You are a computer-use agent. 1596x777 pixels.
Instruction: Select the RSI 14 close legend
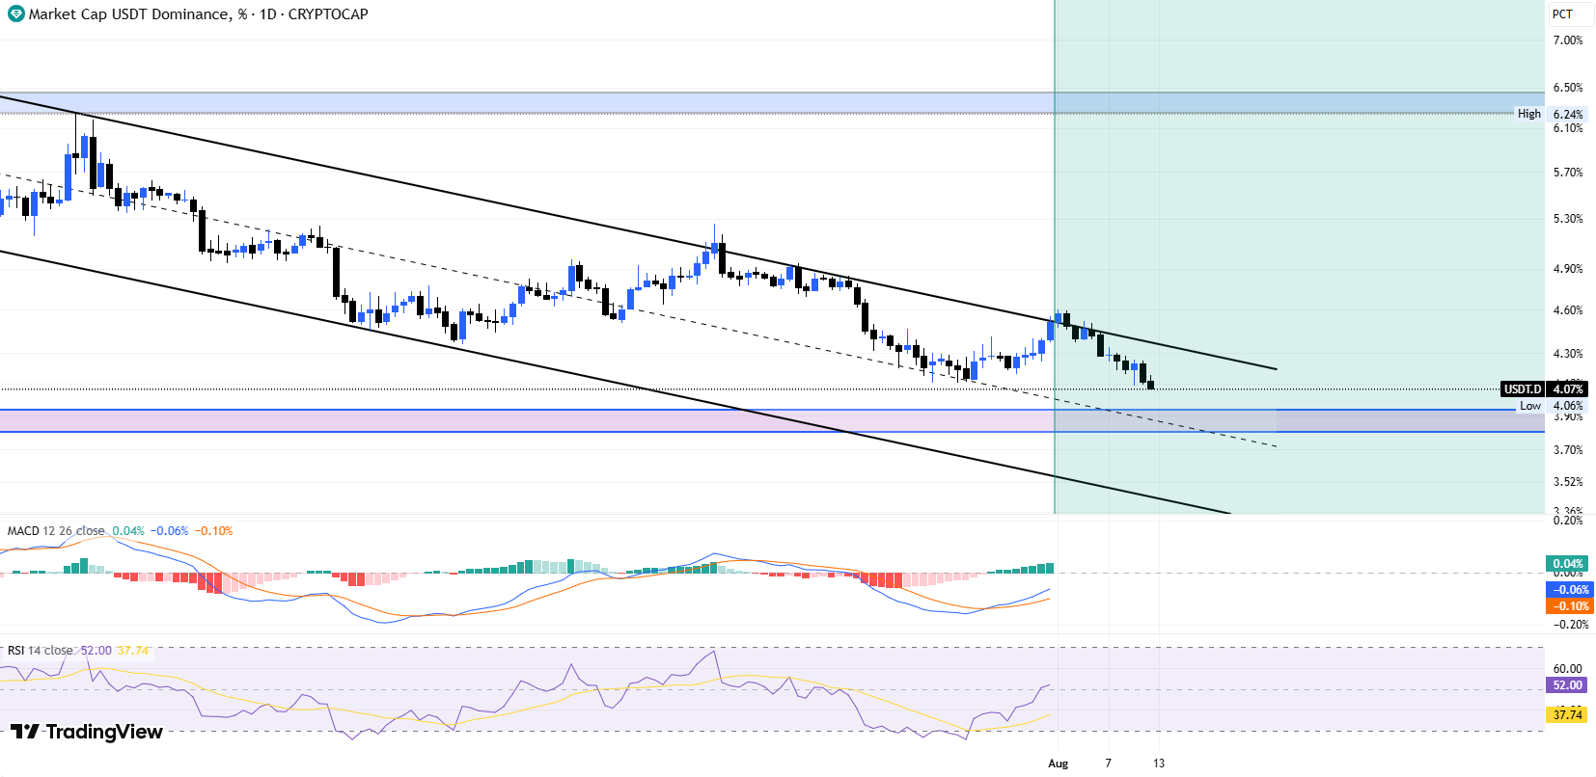tap(40, 651)
